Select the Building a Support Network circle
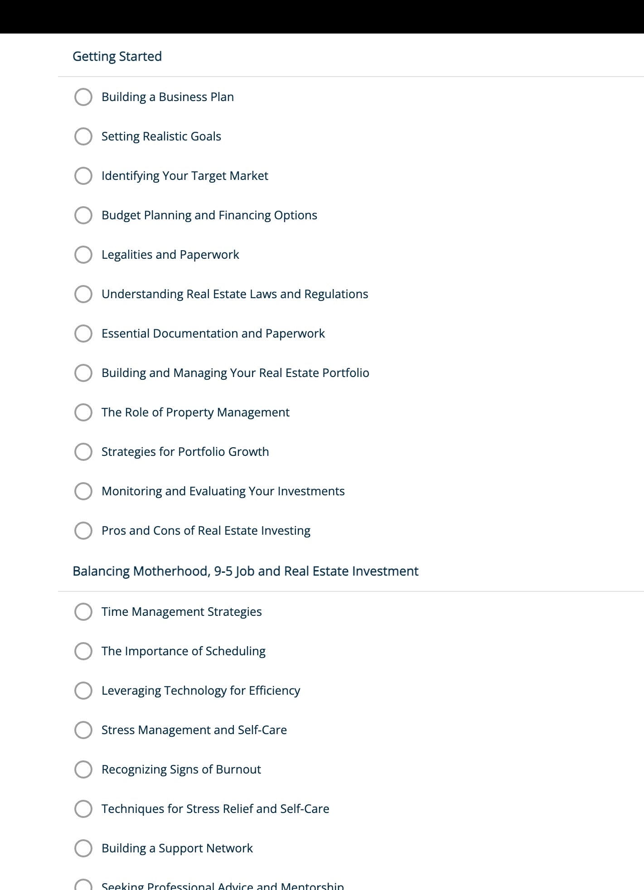 coord(83,848)
